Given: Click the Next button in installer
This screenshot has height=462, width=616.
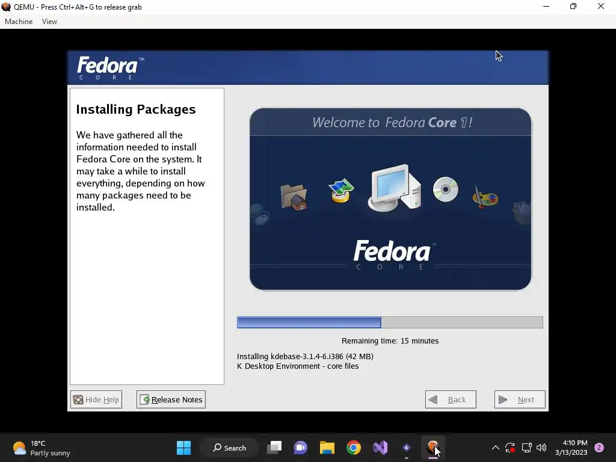Looking at the screenshot, I should coord(520,399).
